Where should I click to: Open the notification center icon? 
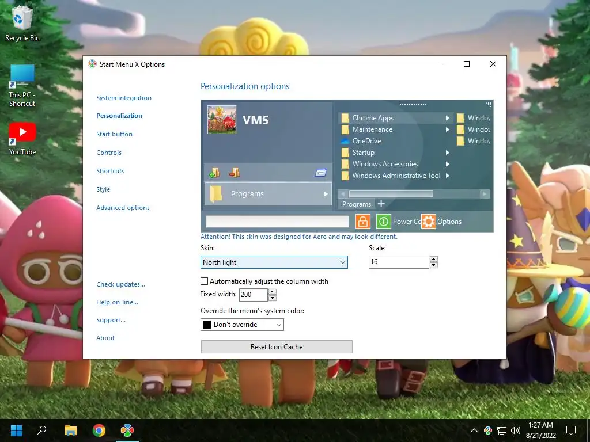click(x=571, y=430)
